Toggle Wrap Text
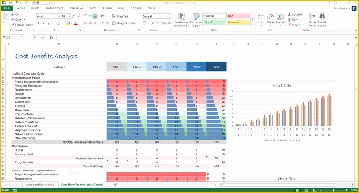 [120, 16]
